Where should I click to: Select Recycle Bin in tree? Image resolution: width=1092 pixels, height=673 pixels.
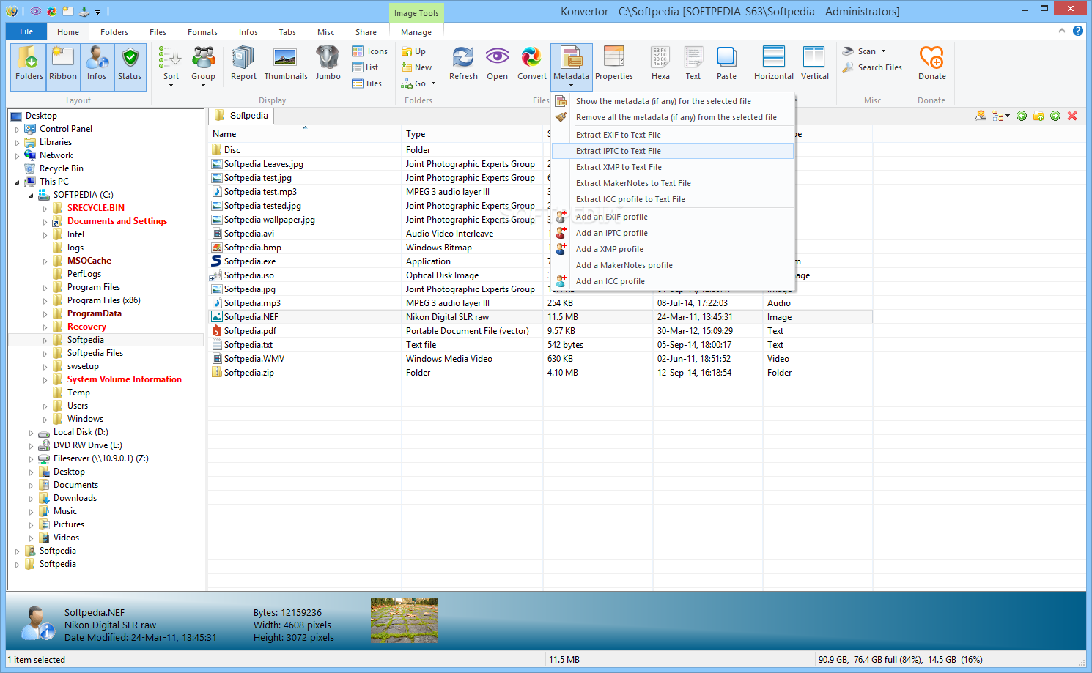click(61, 168)
